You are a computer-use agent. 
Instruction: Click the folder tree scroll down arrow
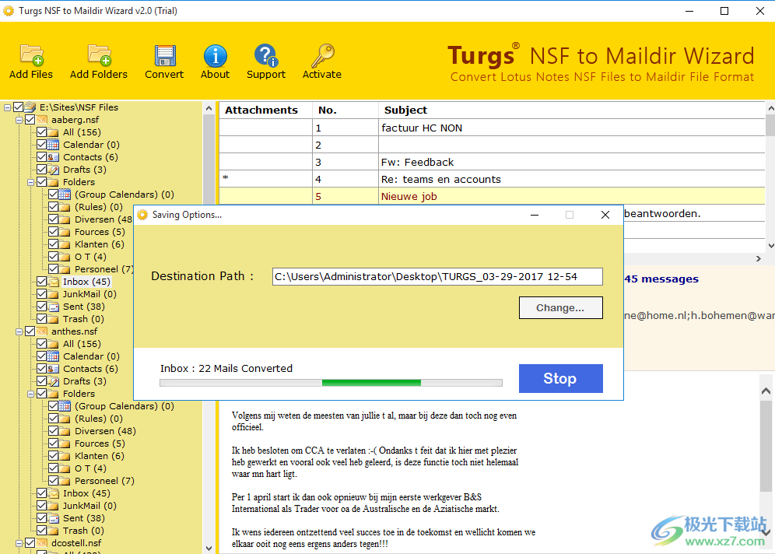point(209,548)
